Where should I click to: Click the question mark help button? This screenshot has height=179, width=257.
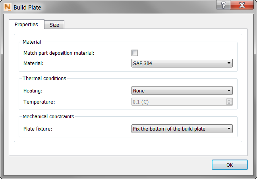coord(223,5)
